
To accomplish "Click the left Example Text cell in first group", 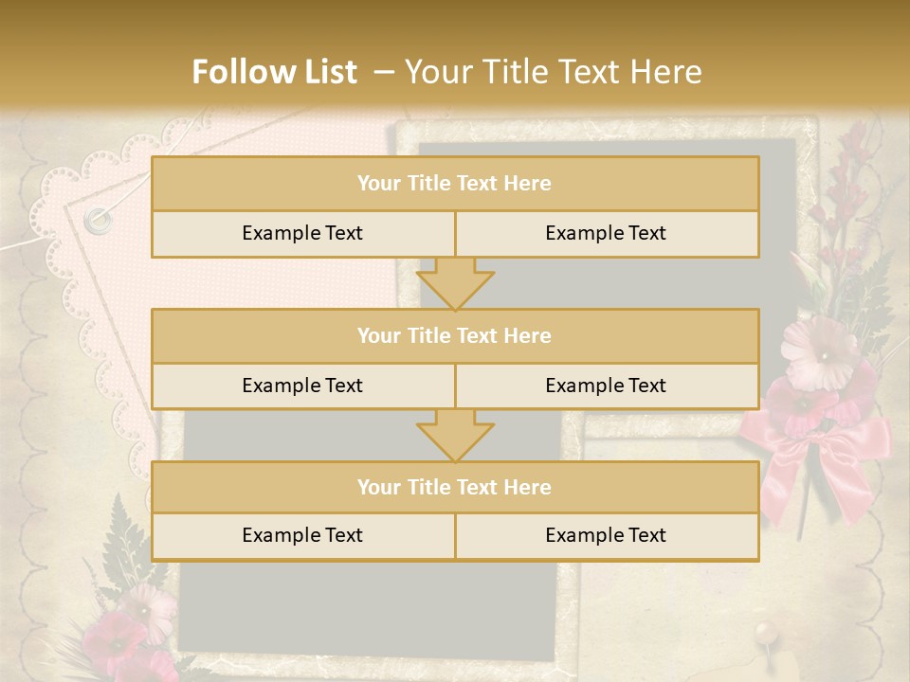I will [x=302, y=233].
